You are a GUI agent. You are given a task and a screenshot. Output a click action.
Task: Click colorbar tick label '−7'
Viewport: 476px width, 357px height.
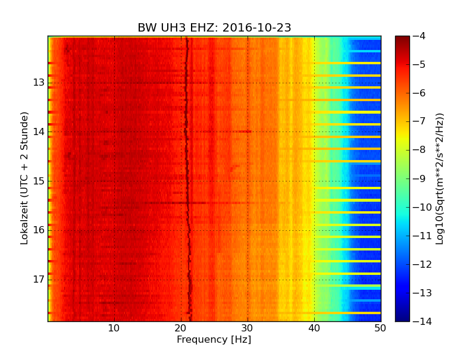(x=419, y=121)
